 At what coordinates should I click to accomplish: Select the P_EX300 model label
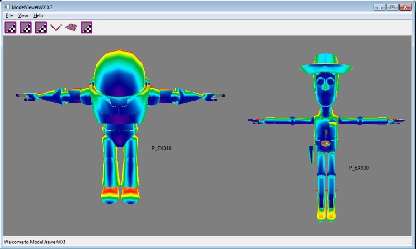[x=359, y=168]
